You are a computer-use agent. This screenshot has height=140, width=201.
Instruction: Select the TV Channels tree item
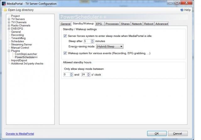point(19,22)
